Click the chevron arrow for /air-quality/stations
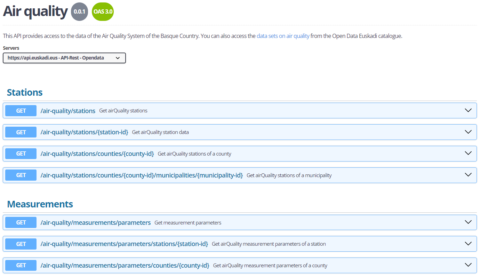 tap(468, 110)
